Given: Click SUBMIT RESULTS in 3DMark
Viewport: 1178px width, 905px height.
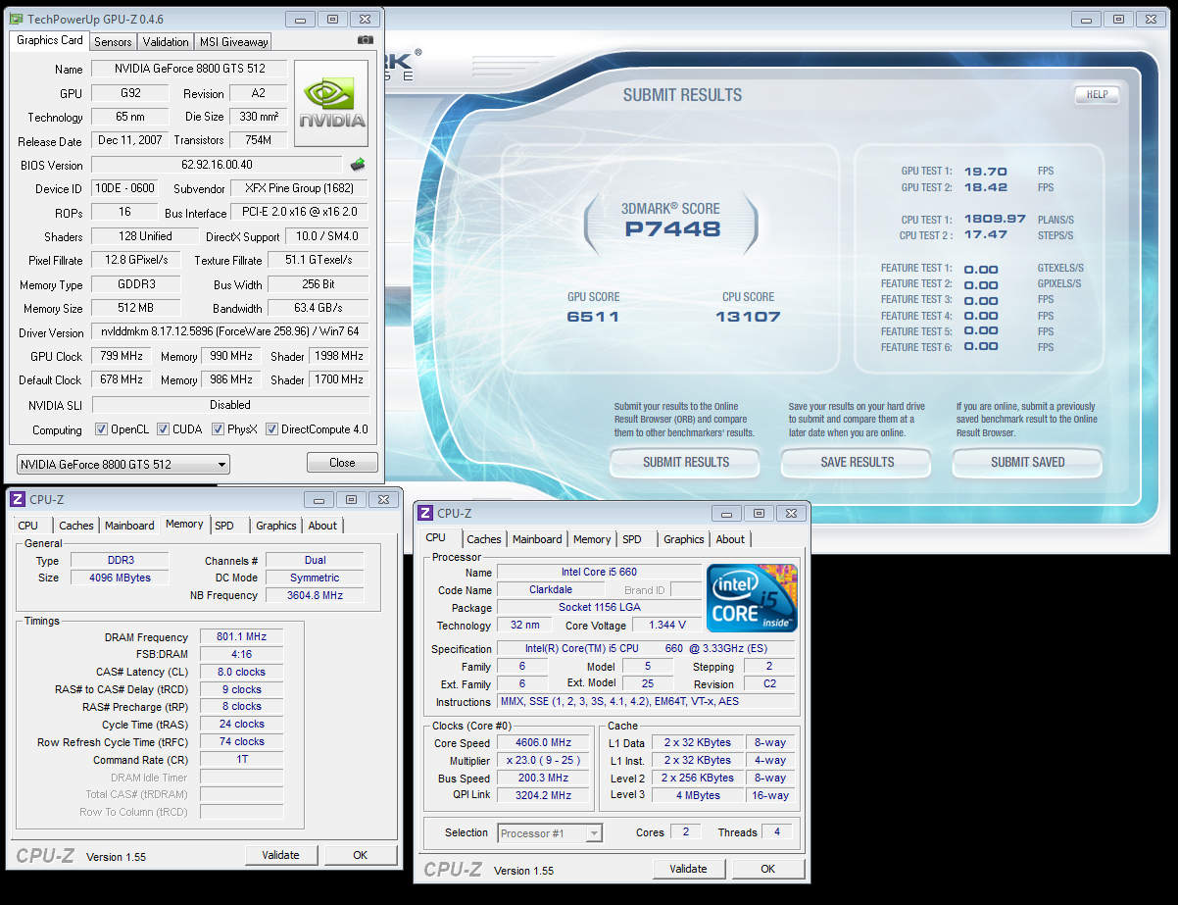Looking at the screenshot, I should (686, 462).
